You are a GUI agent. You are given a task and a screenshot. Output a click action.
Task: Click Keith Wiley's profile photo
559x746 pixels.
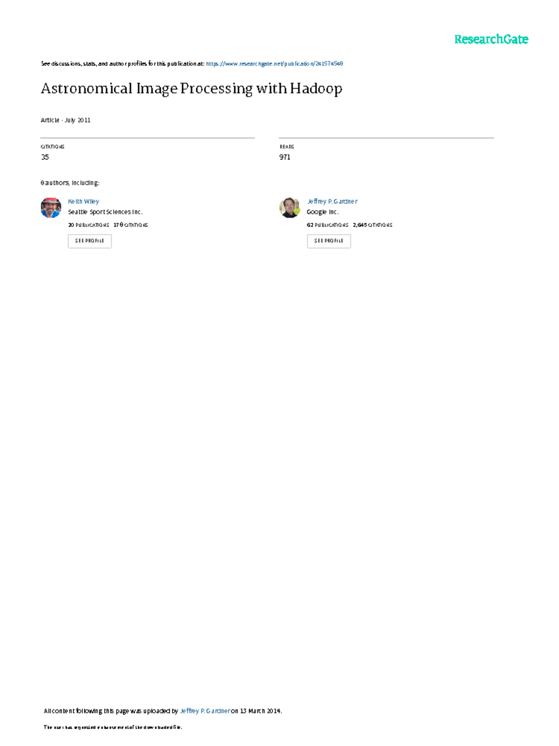coord(51,207)
